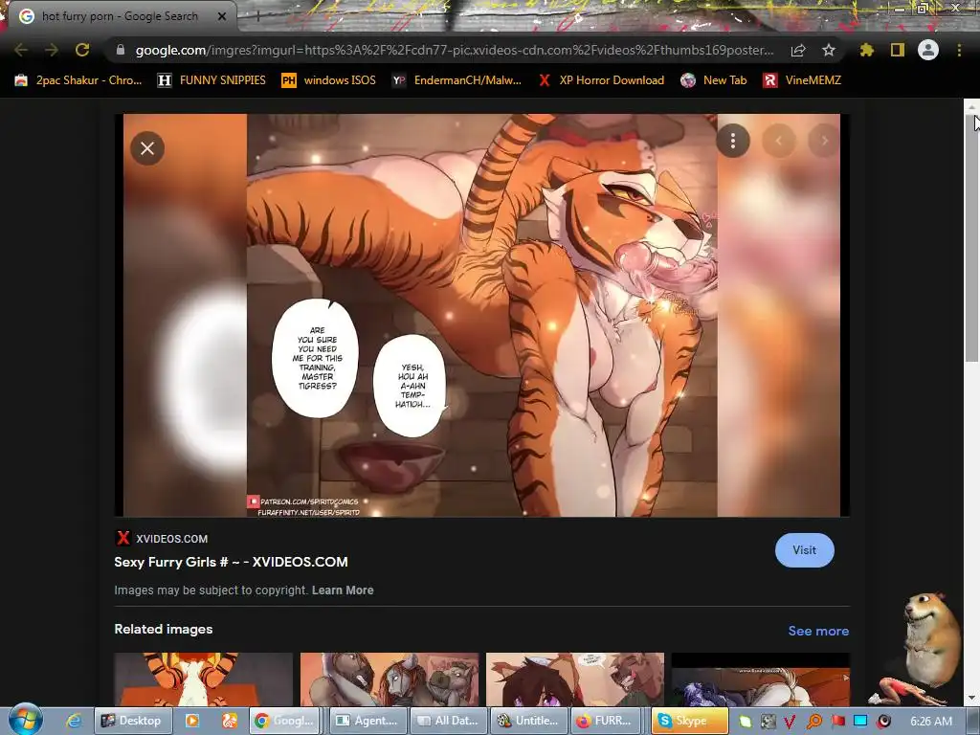Click the scrollbar down arrow
The width and height of the screenshot is (980, 735).
[x=971, y=698]
